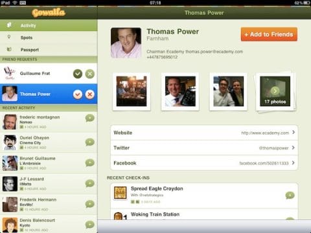Viewport: 311px width, 233px height.
Task: Accept Guillaume Frat's friend request checkmark
Action: coord(78,74)
